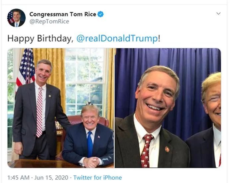
Task: Click the American flag in left photo
Action: pyautogui.click(x=26, y=68)
